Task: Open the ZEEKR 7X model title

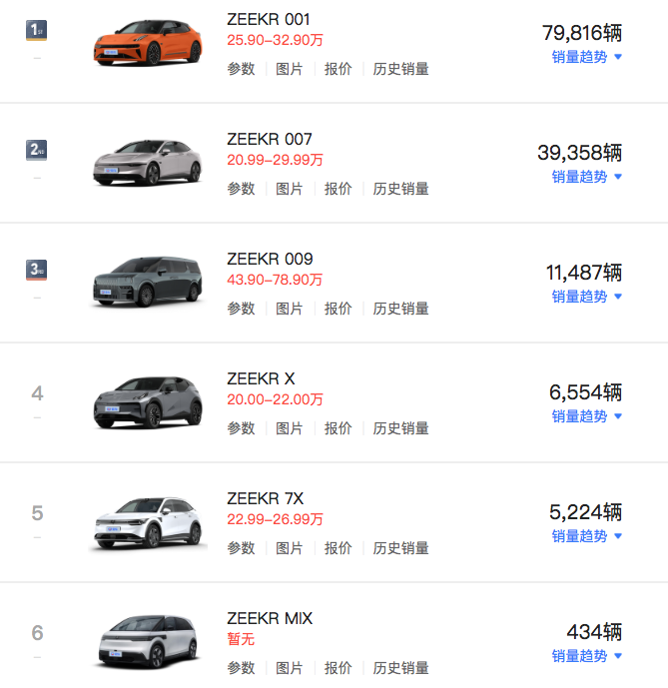Action: pyautogui.click(x=265, y=498)
